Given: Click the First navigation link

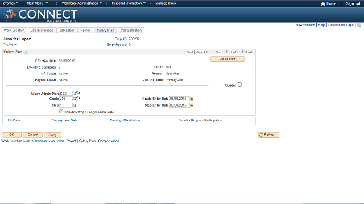Looking at the screenshot, I should coord(218,52).
